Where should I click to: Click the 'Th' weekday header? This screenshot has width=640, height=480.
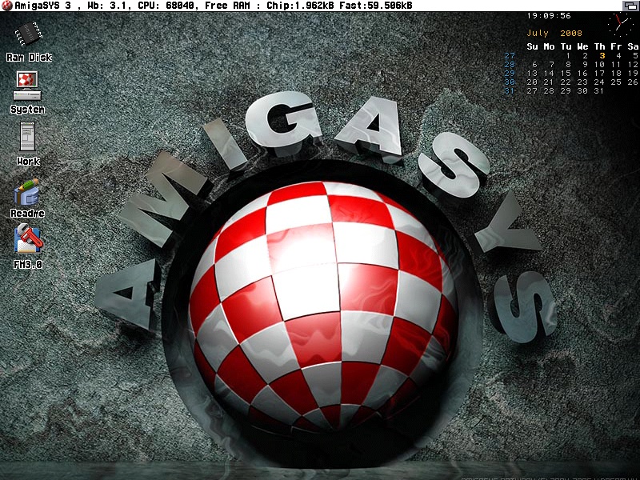[x=599, y=46]
